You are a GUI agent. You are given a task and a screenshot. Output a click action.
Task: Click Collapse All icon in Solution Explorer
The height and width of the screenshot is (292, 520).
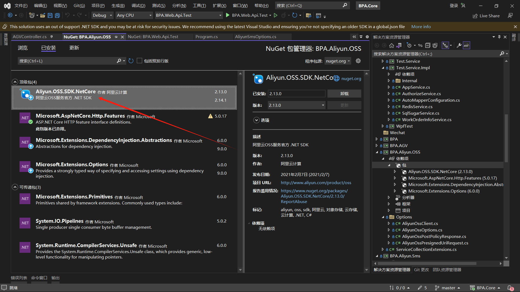[428, 45]
